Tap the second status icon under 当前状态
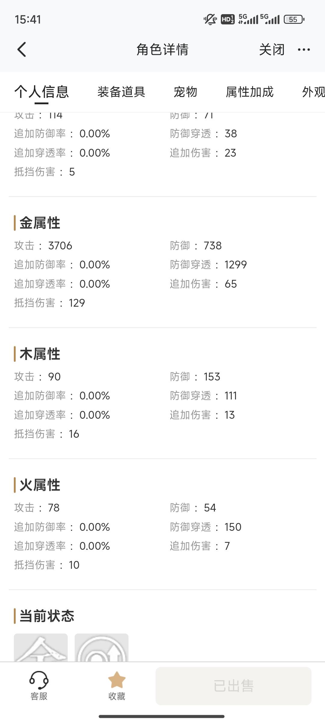325x723 pixels. point(101,647)
